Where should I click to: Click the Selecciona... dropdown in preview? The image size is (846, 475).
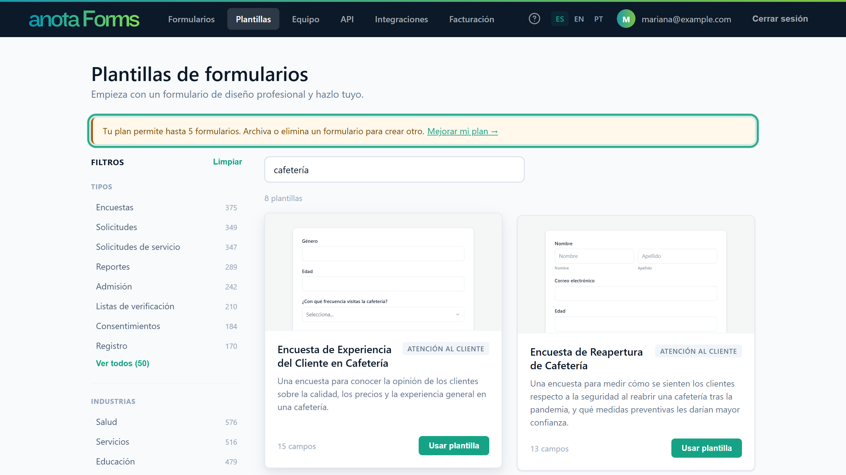click(383, 314)
